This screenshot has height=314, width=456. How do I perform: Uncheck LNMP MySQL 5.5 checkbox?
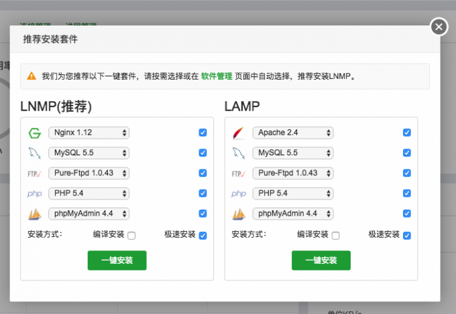coord(203,153)
